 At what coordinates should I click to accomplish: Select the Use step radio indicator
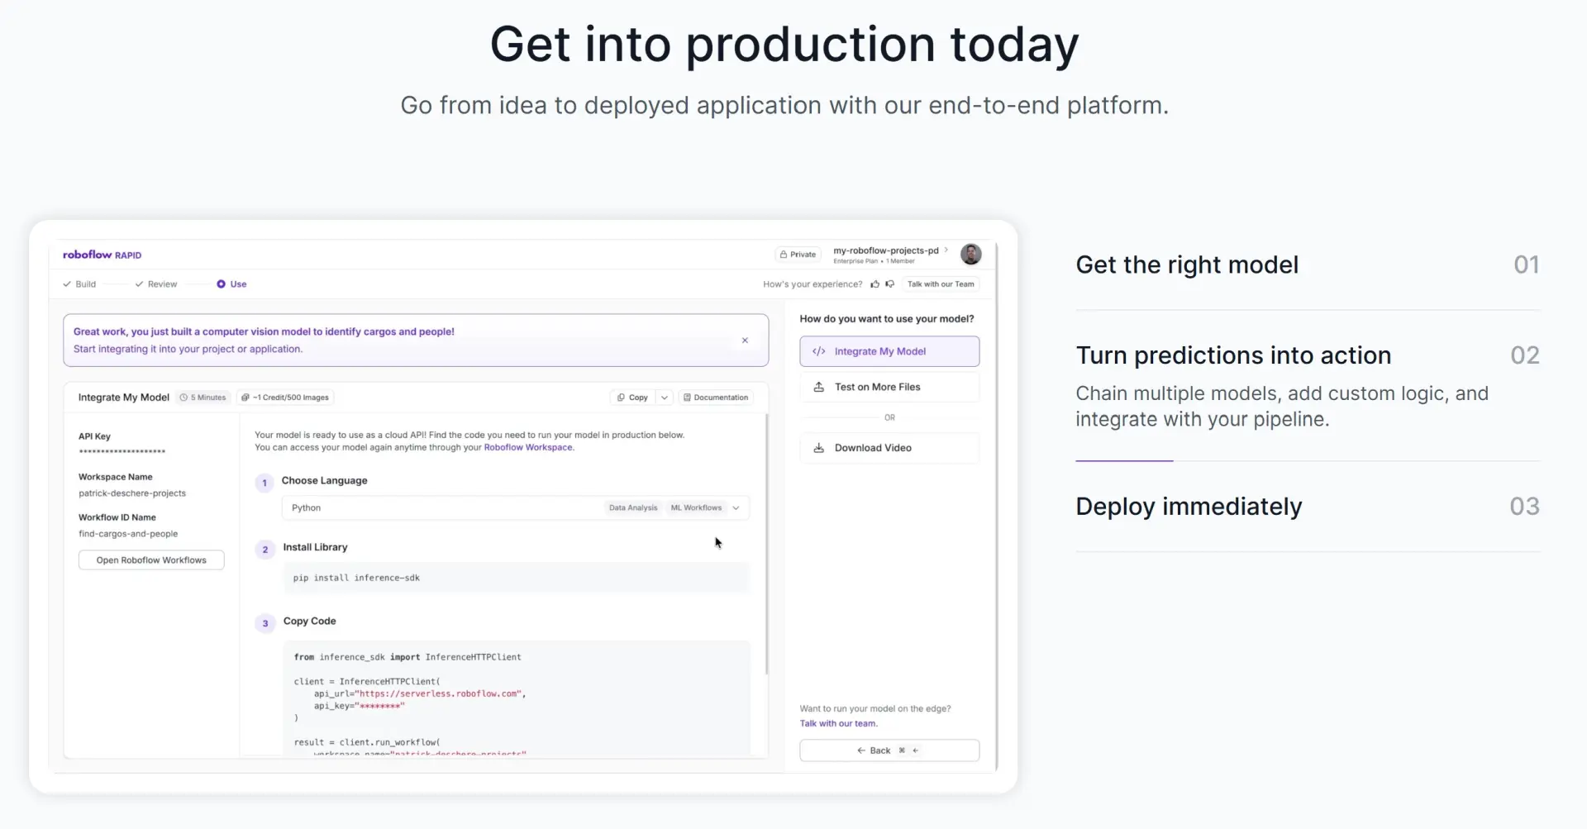pyautogui.click(x=222, y=284)
